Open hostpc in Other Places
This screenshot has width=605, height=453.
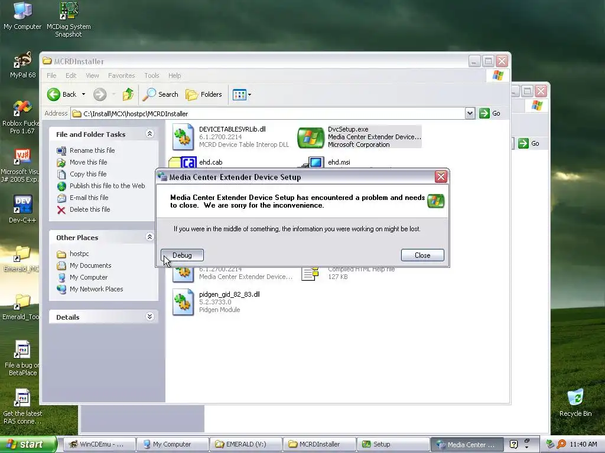point(79,254)
